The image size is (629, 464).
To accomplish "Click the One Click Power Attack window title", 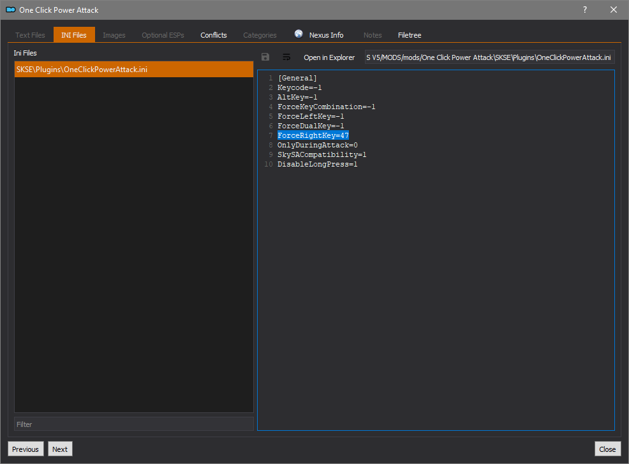I will pyautogui.click(x=59, y=10).
